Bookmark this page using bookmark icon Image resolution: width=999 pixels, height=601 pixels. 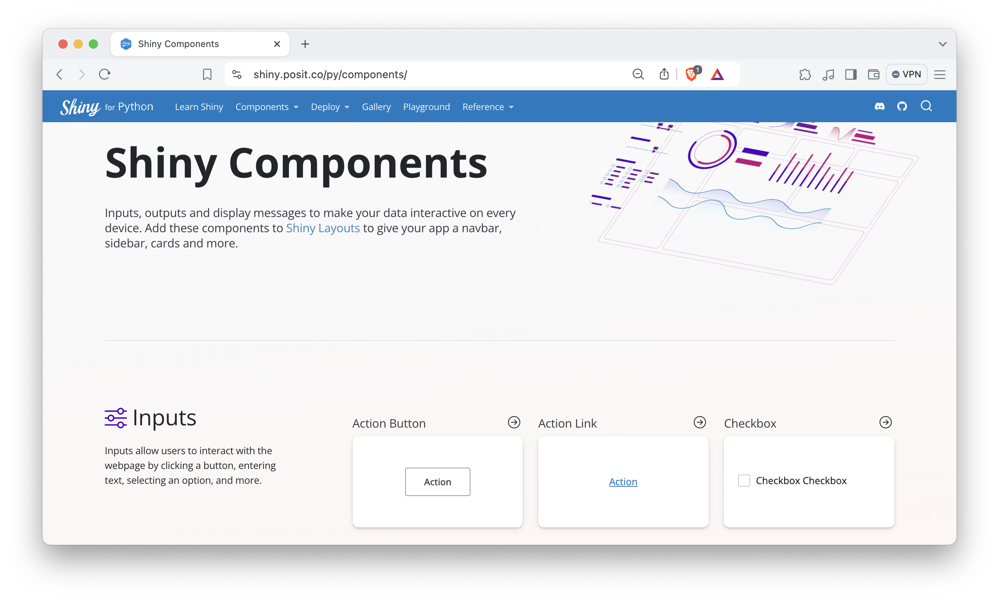click(207, 74)
